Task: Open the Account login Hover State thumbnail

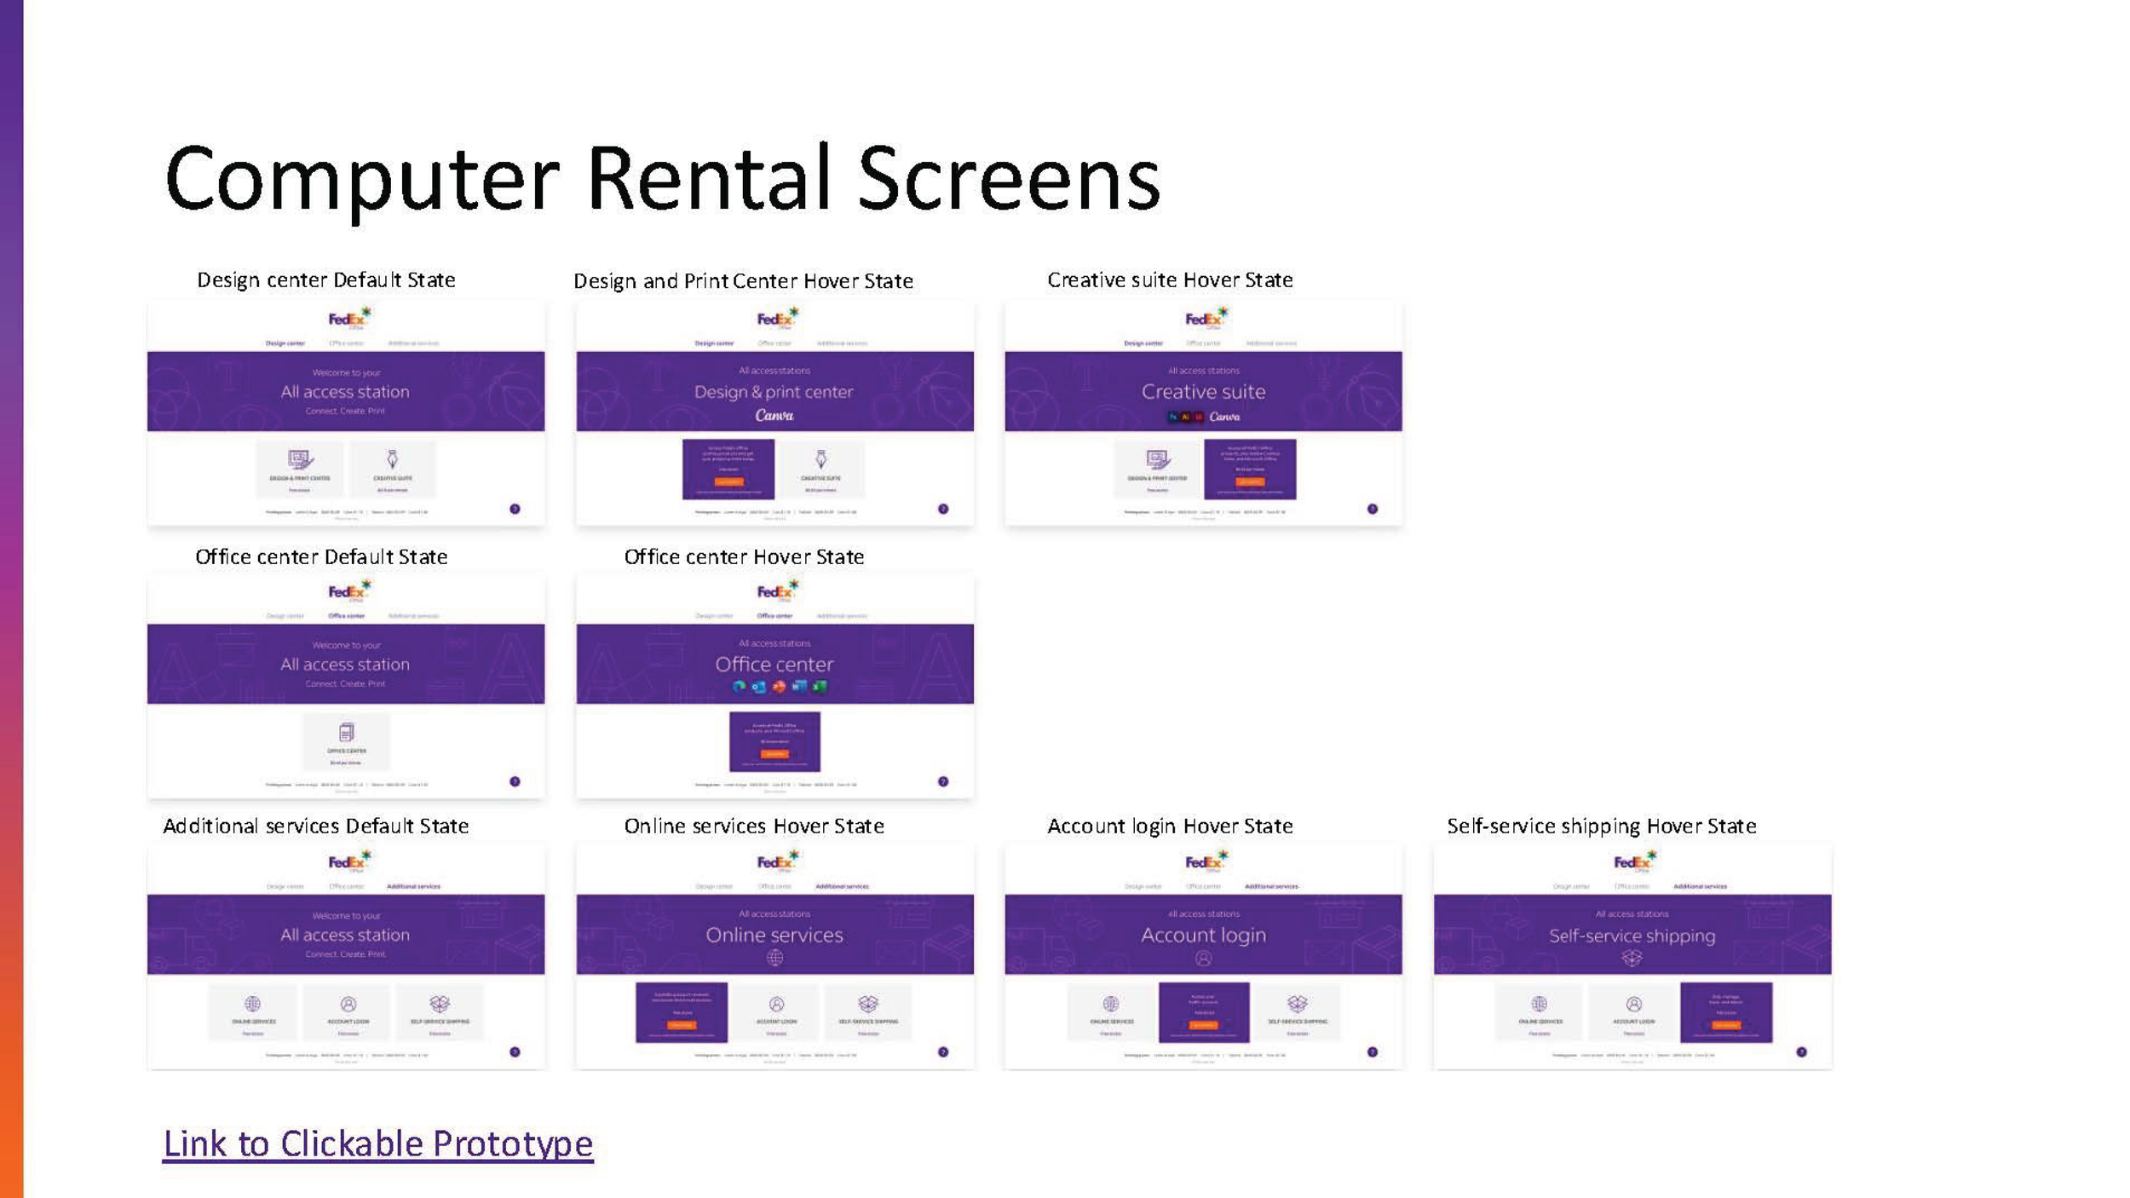Action: point(1203,956)
